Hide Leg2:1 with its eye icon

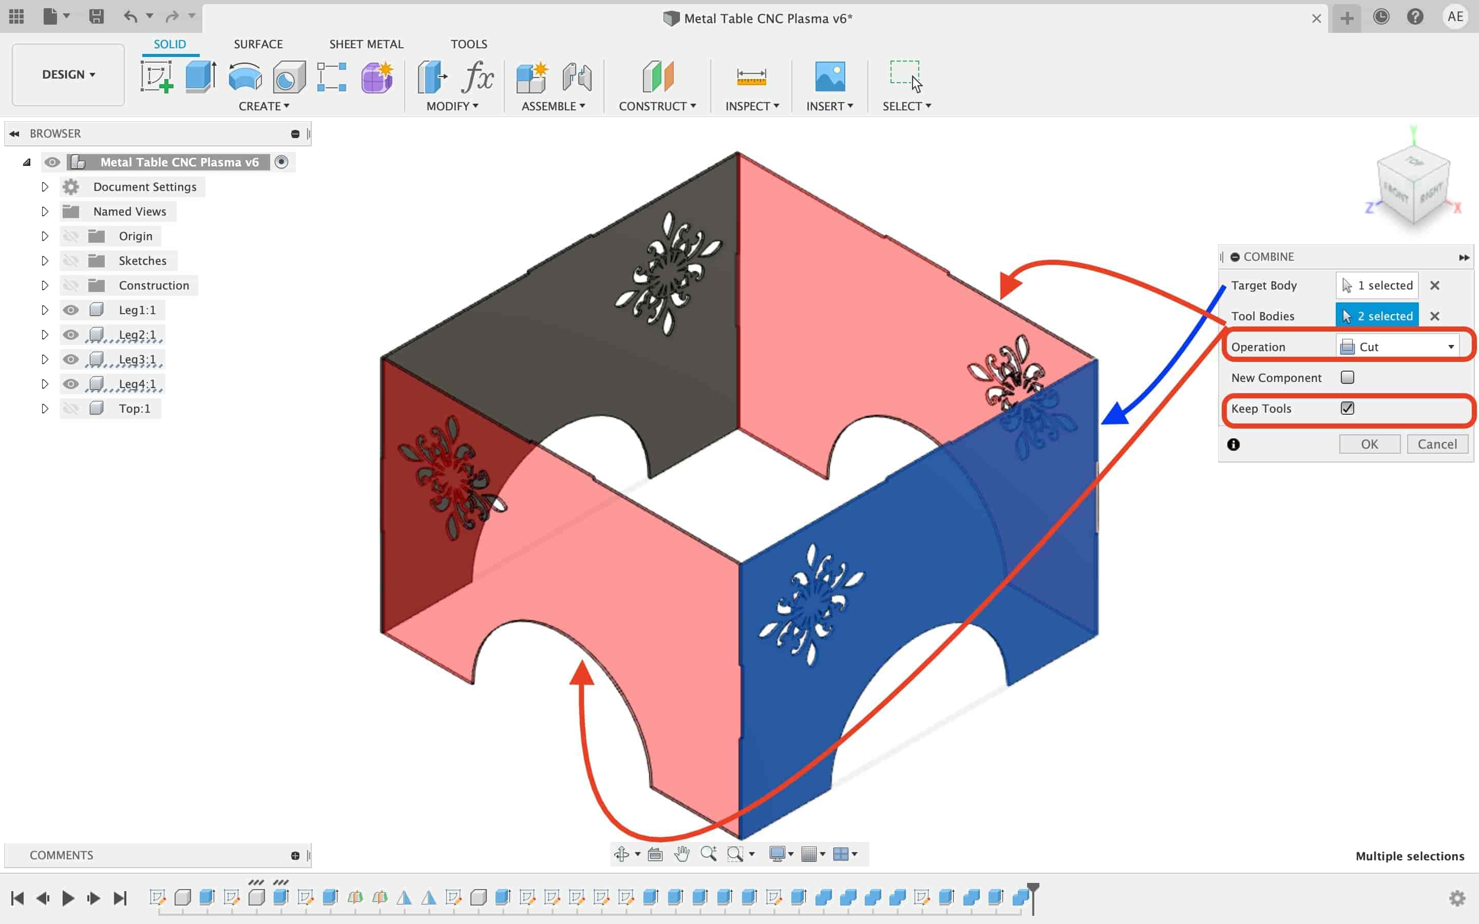71,334
